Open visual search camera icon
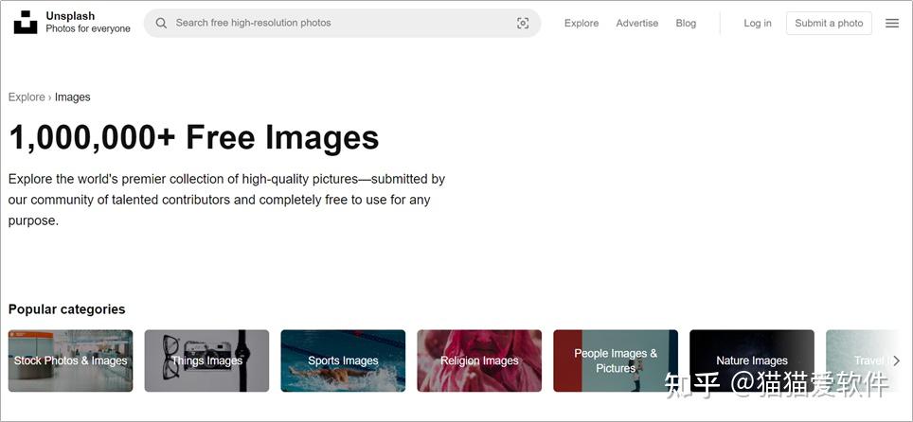Screen dimensions: 913x422 (523, 24)
